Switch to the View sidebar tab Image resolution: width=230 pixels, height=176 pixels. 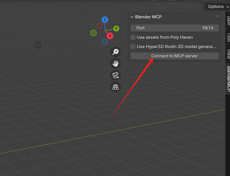click(228, 54)
